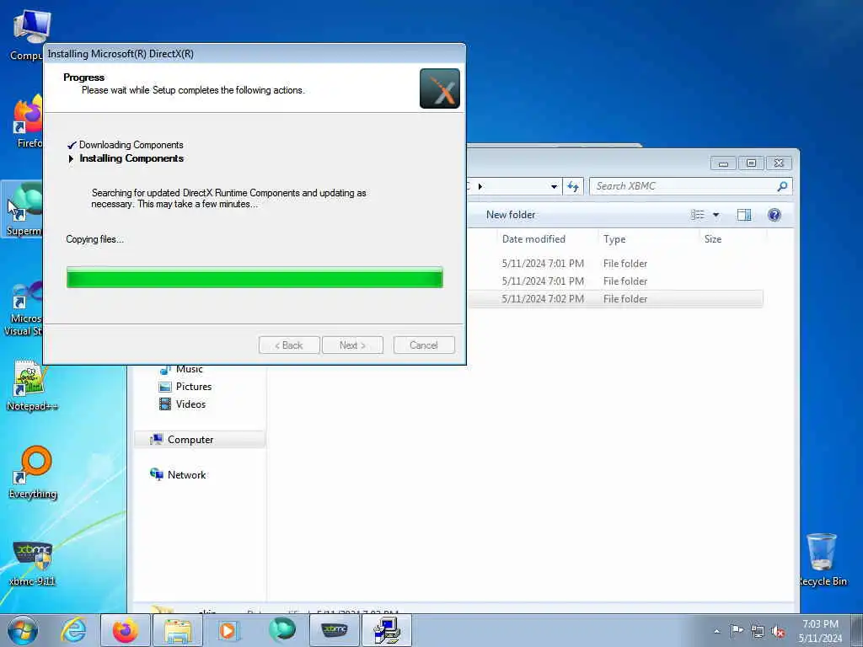Select the Everything search desktop shortcut
863x647 pixels.
[x=33, y=473]
